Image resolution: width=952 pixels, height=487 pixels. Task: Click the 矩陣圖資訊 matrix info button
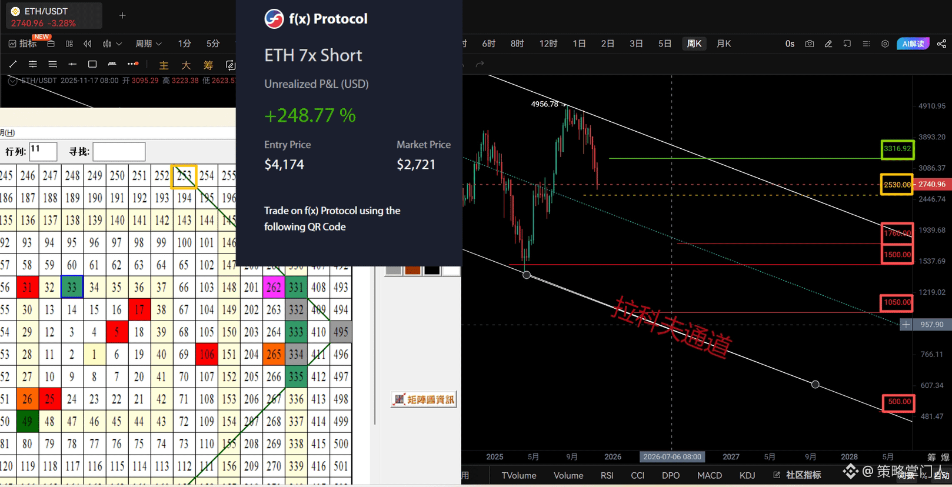tap(424, 399)
